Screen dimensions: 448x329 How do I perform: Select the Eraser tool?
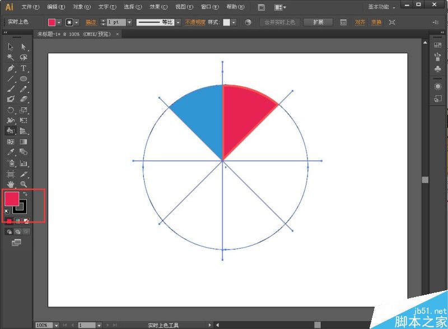click(x=24, y=99)
